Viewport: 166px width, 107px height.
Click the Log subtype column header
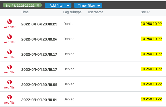click(73, 12)
